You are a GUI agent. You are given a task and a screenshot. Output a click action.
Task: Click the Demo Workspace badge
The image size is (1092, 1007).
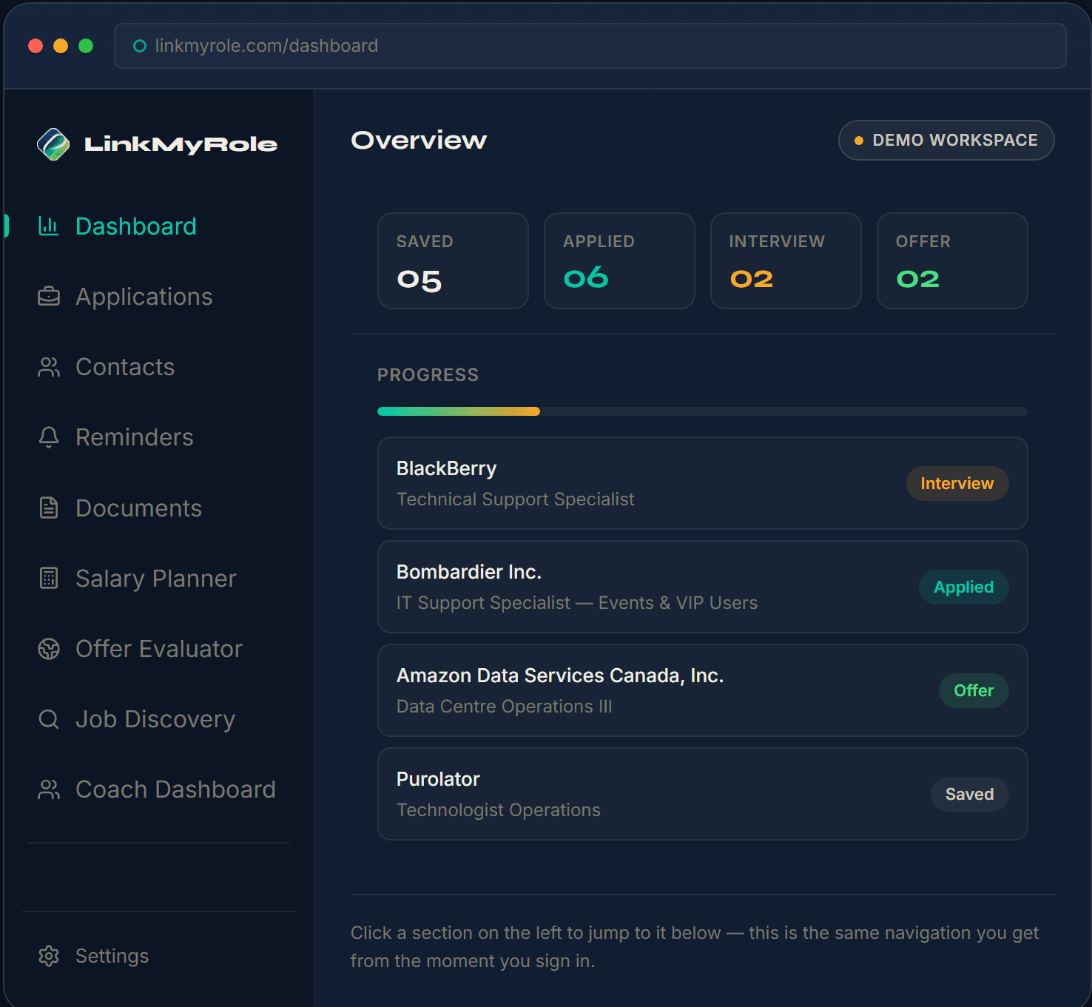tap(946, 140)
